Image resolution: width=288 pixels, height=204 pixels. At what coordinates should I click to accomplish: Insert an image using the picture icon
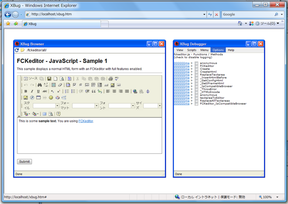tap(26, 98)
